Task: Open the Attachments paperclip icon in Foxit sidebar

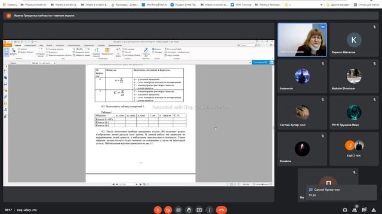Action: 5,97
